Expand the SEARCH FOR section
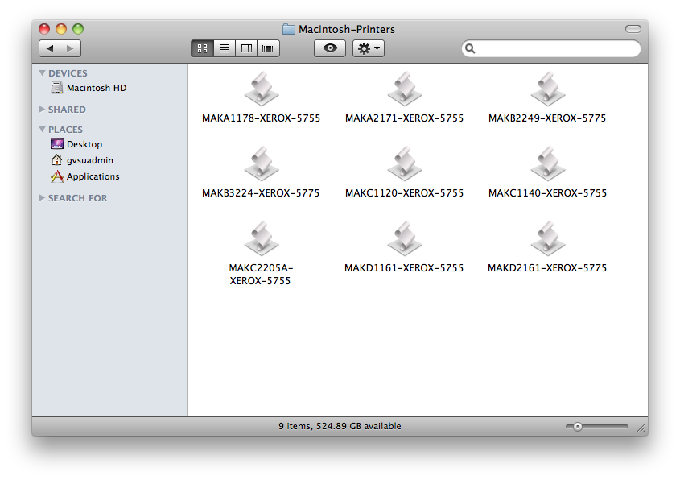This screenshot has height=480, width=680. (43, 198)
